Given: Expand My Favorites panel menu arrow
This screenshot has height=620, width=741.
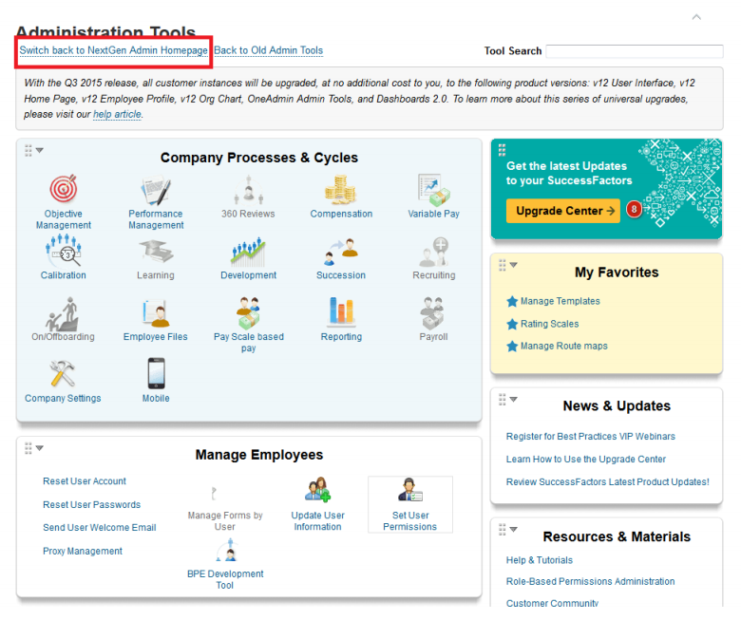Looking at the screenshot, I should tap(514, 265).
